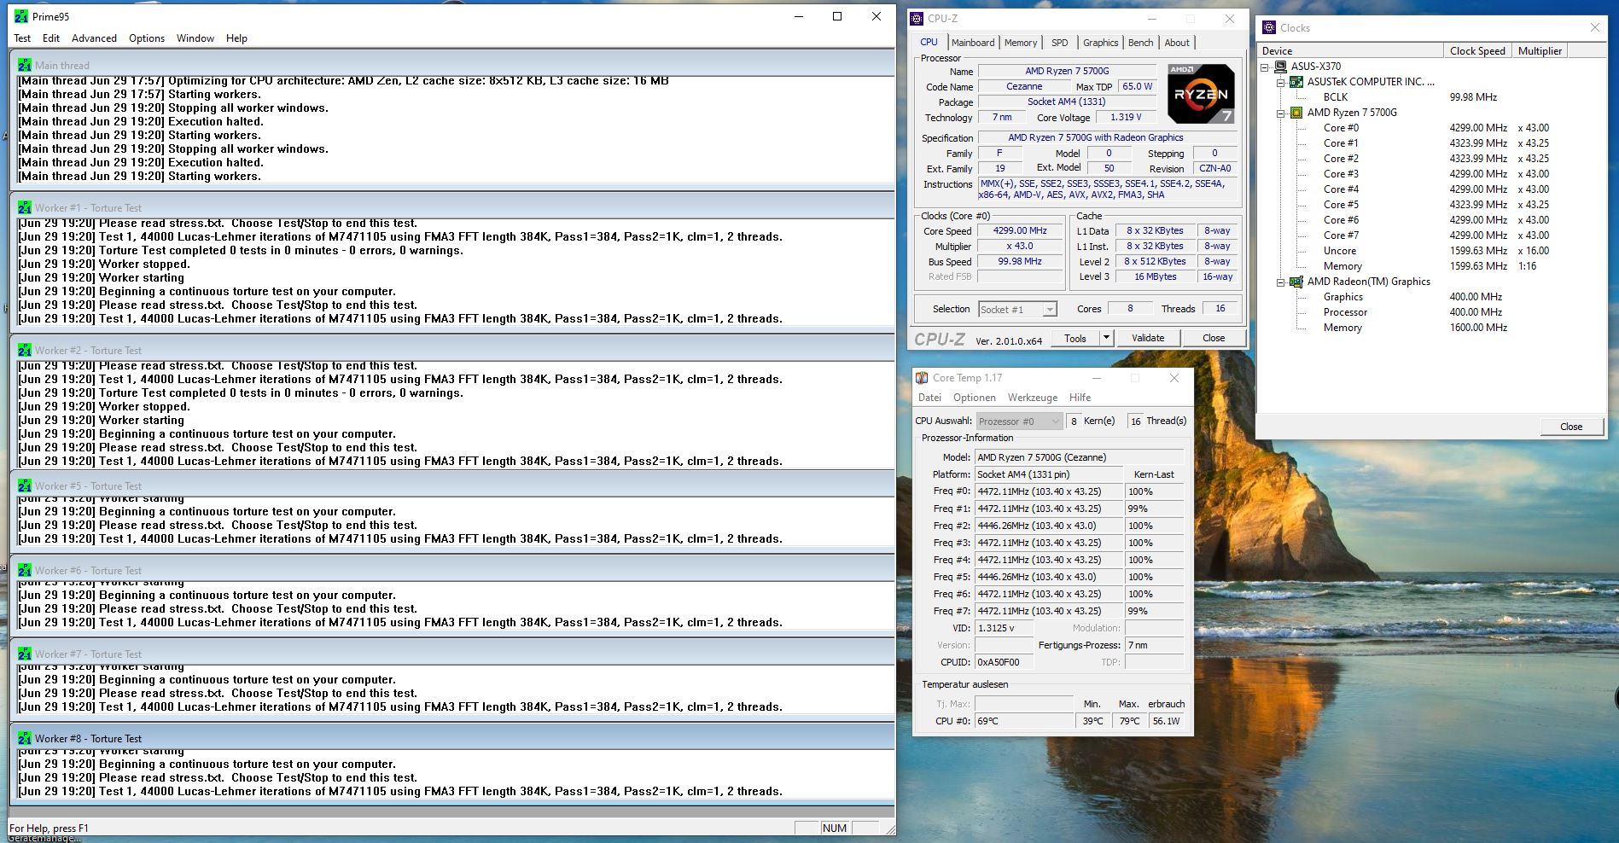
Task: Click the Core Temp title bar icon
Action: pos(922,378)
